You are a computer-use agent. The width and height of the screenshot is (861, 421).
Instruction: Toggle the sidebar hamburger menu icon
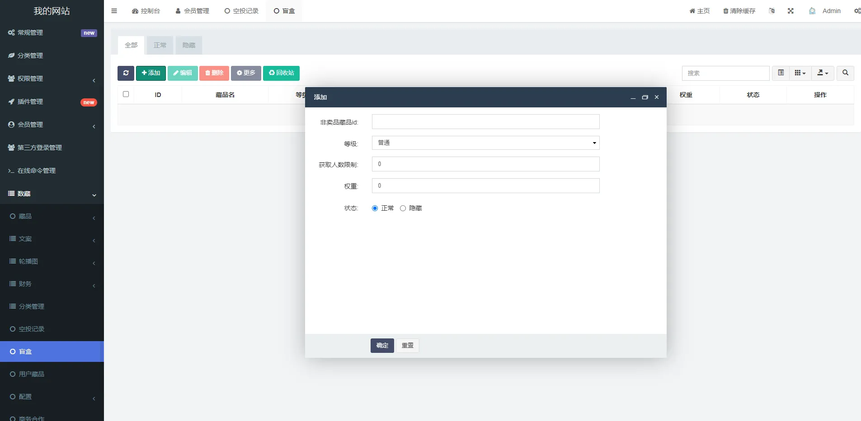[114, 11]
